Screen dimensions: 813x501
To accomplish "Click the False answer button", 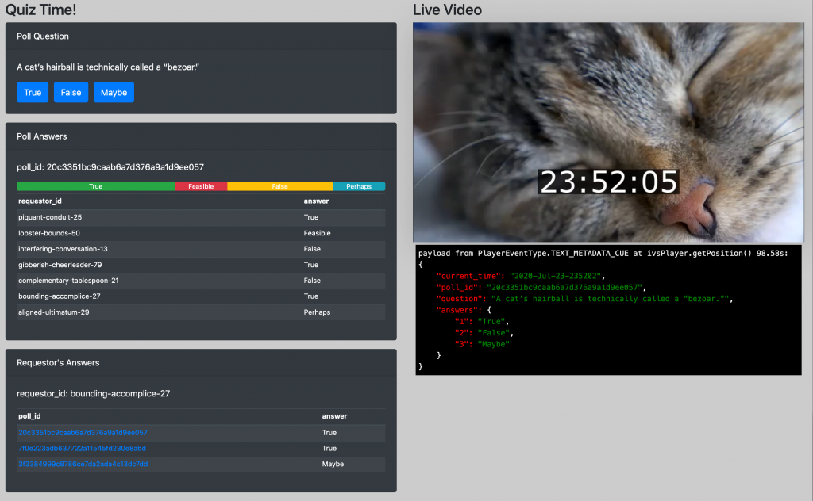I will 71,92.
